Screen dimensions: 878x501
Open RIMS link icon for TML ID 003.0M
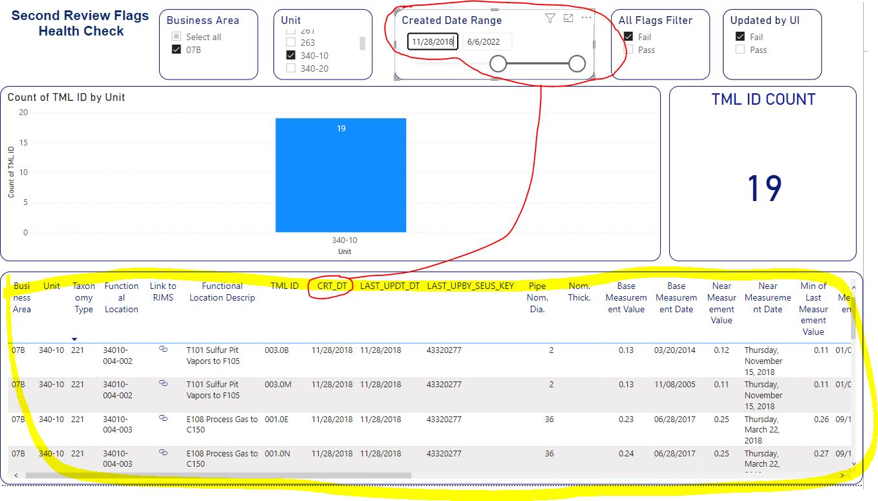click(x=163, y=383)
